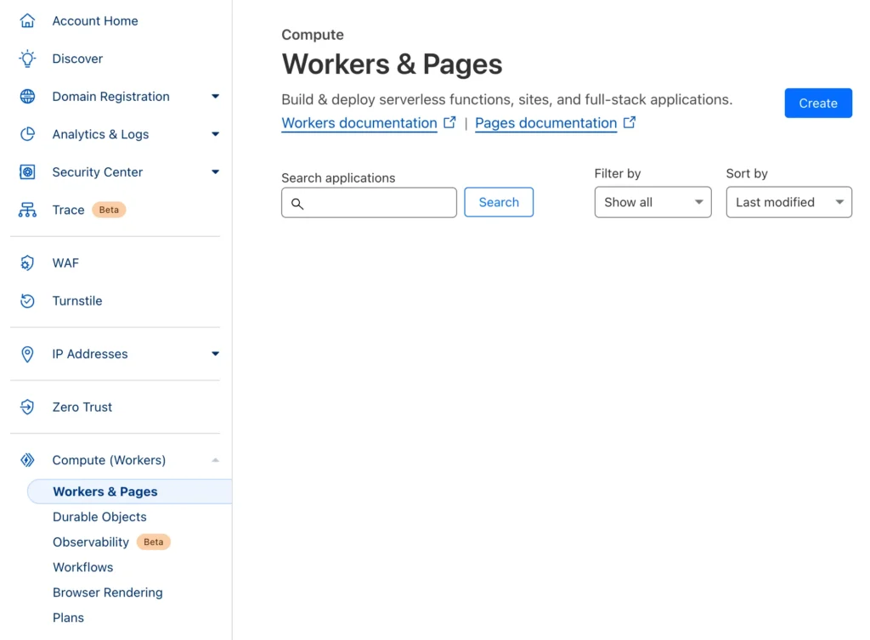Open Account Home in sidebar
The width and height of the screenshot is (870, 640).
pos(95,21)
